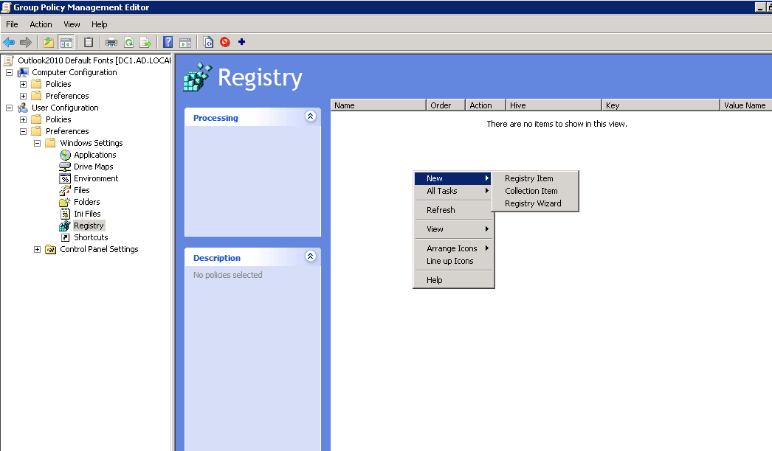Collapse the Processing panel chevron
The width and height of the screenshot is (772, 451).
coord(310,116)
